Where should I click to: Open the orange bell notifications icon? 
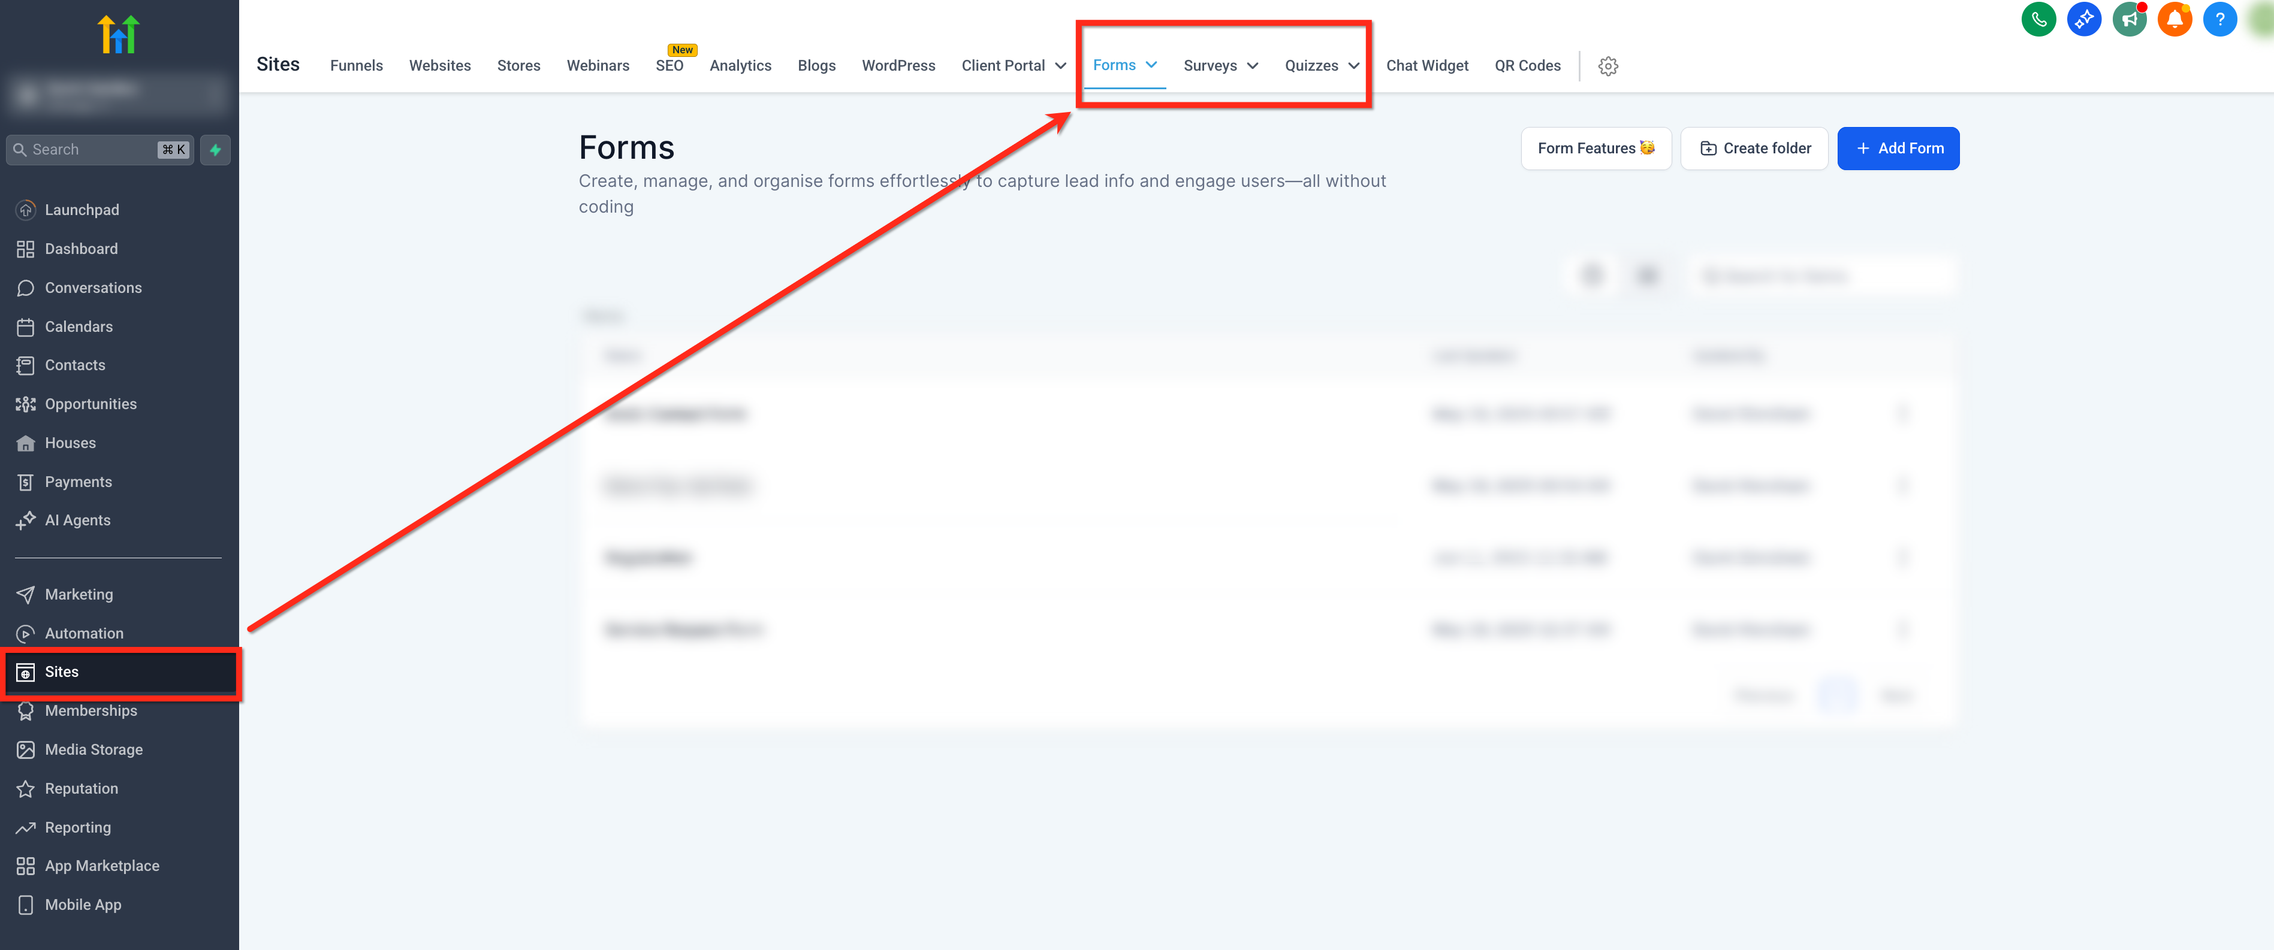click(2175, 19)
